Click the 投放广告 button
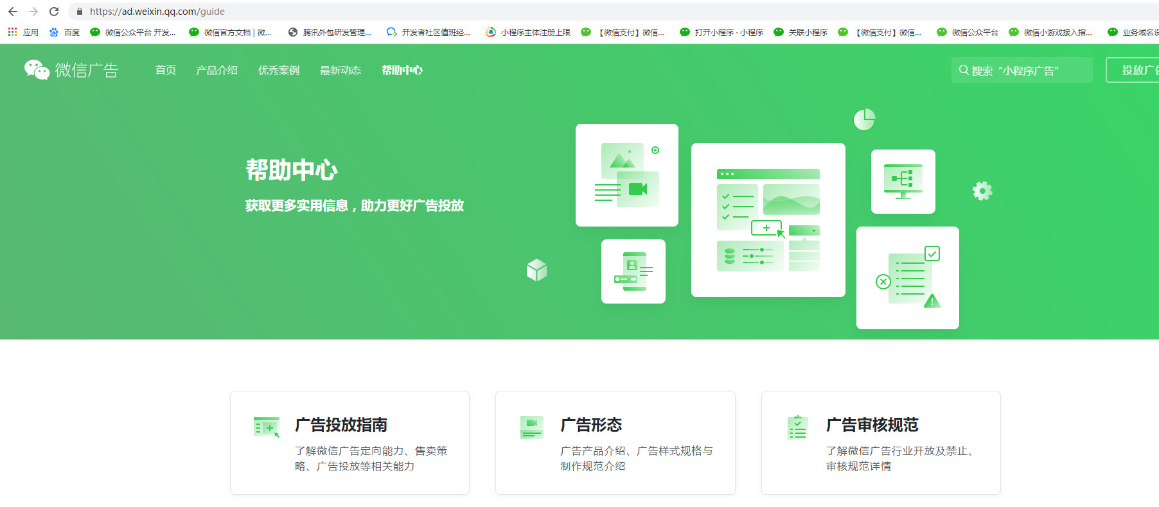The height and width of the screenshot is (507, 1159). [1133, 70]
